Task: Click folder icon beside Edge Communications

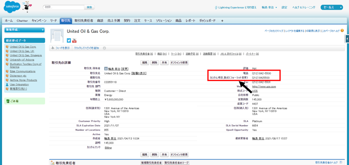Action: click(x=7, y=71)
